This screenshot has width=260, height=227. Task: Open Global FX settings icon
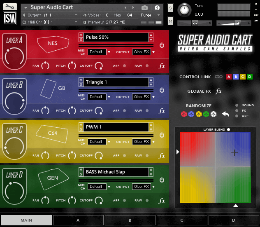pyautogui.click(x=218, y=91)
